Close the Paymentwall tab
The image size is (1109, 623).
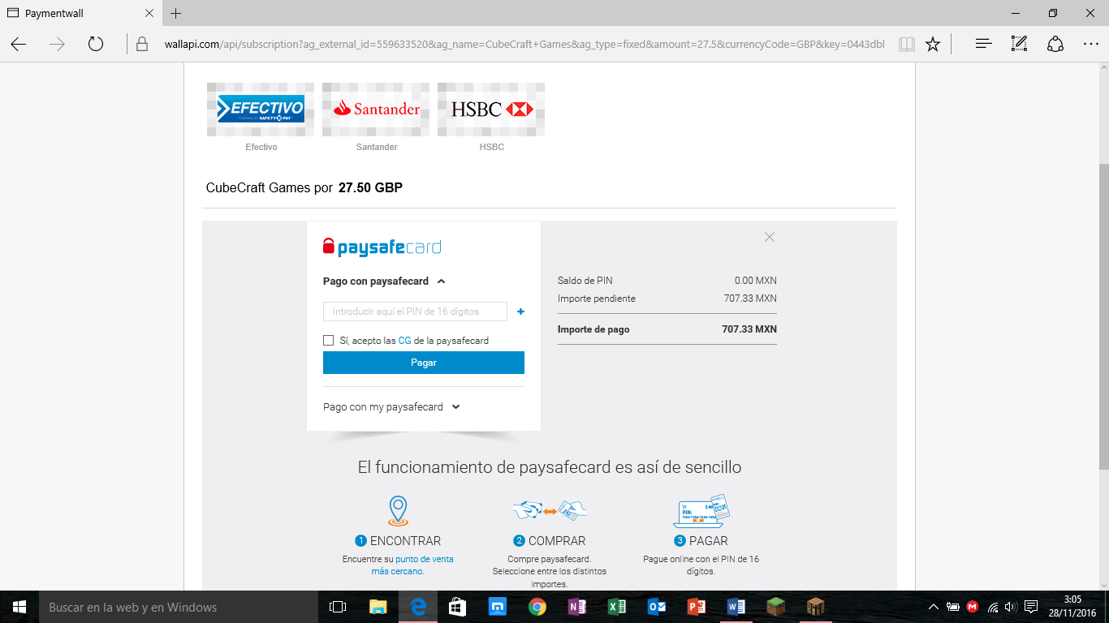149,14
